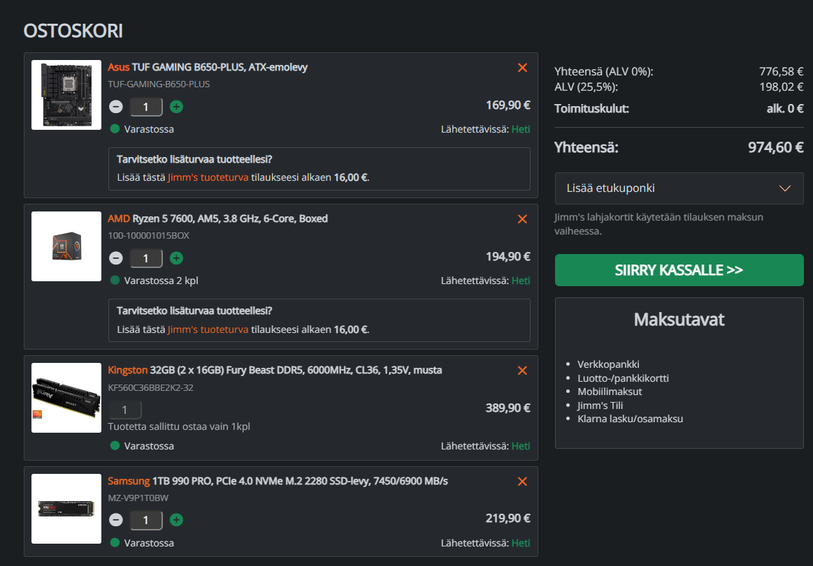
Task: Click Luotto-/pankkikortti payment method entry
Action: click(x=624, y=378)
